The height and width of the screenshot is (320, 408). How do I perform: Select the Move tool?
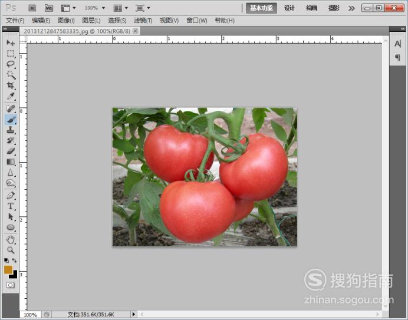point(11,42)
